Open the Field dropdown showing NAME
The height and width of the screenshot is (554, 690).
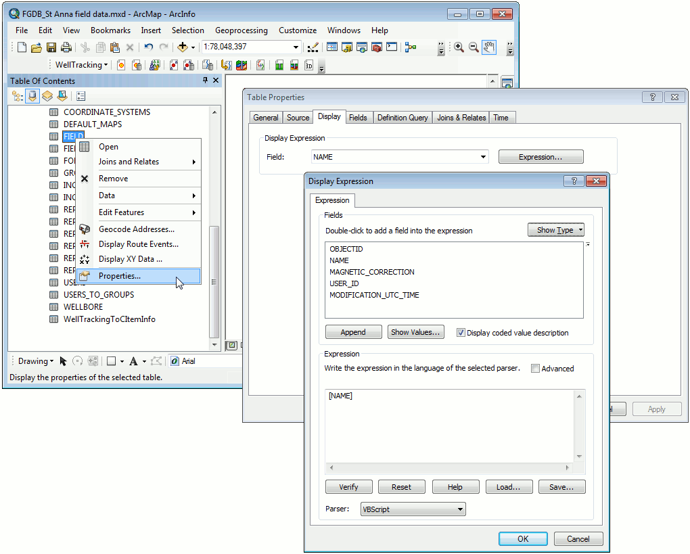tap(483, 157)
